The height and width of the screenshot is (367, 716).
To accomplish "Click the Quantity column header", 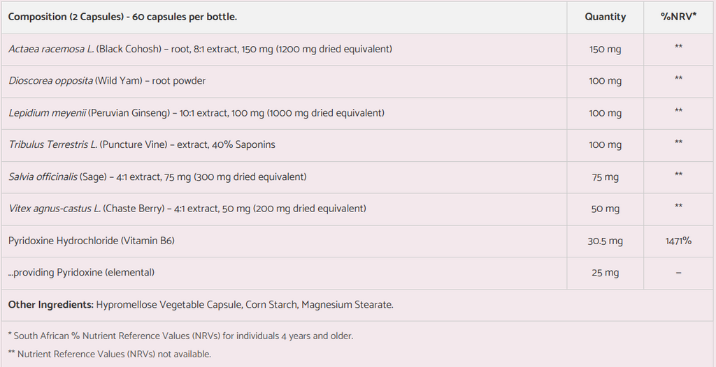I will pyautogui.click(x=605, y=17).
